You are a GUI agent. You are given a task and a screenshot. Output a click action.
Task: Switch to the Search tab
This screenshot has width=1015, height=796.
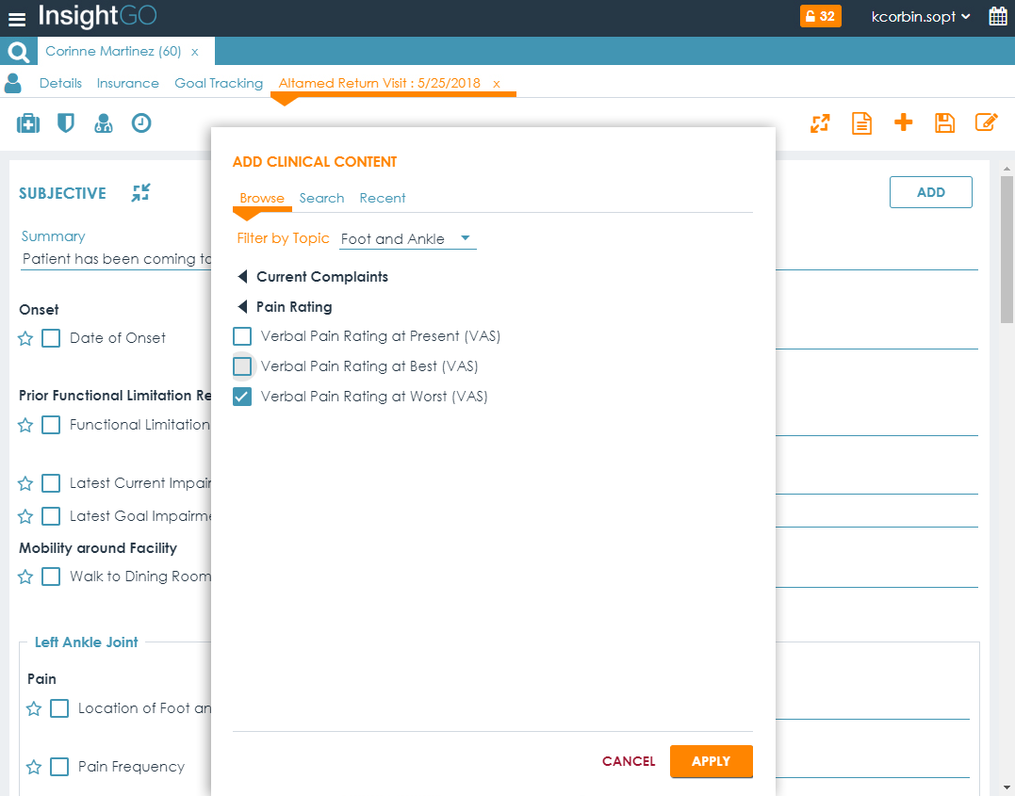click(x=321, y=198)
